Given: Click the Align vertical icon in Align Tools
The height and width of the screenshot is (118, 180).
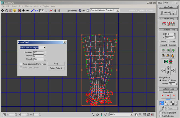Looking at the screenshot, I should [162, 13].
